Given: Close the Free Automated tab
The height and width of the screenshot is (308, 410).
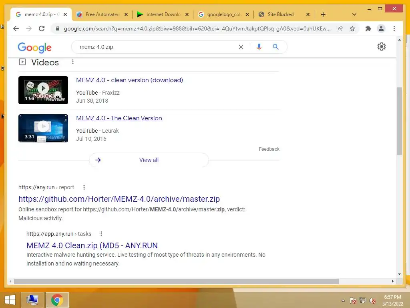Looking at the screenshot, I should 126,14.
